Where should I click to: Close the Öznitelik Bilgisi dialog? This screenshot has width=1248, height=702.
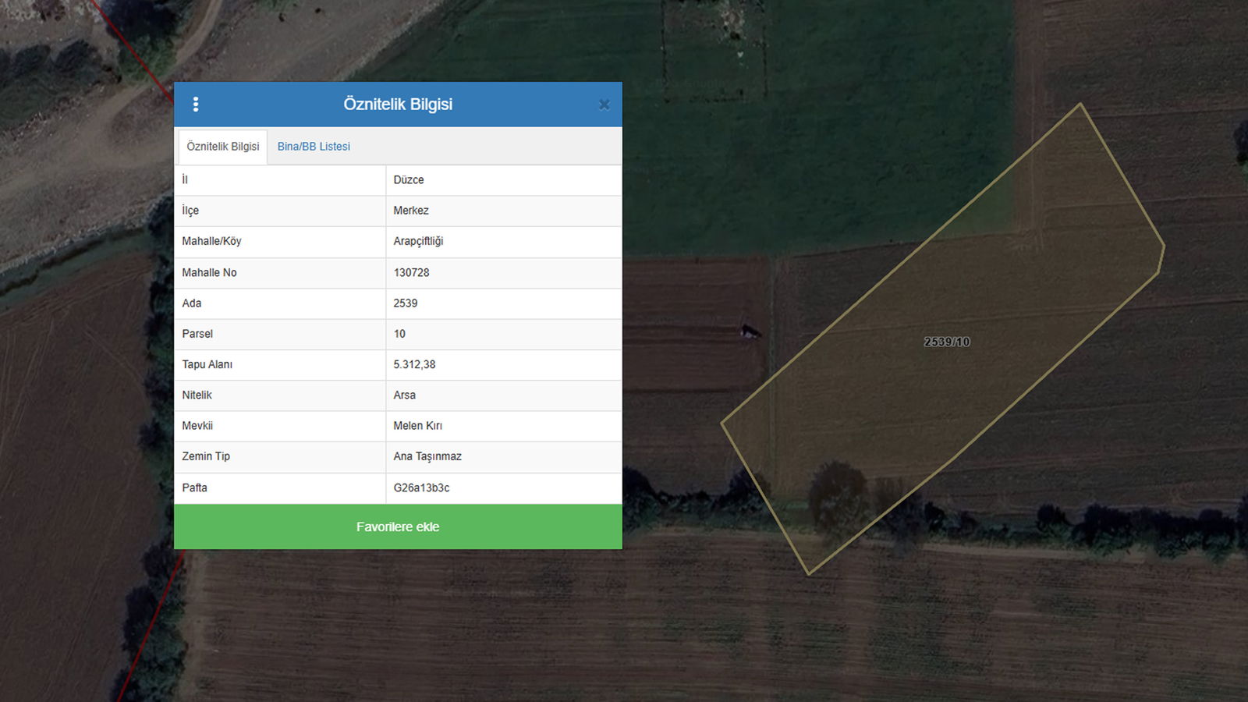pos(604,105)
